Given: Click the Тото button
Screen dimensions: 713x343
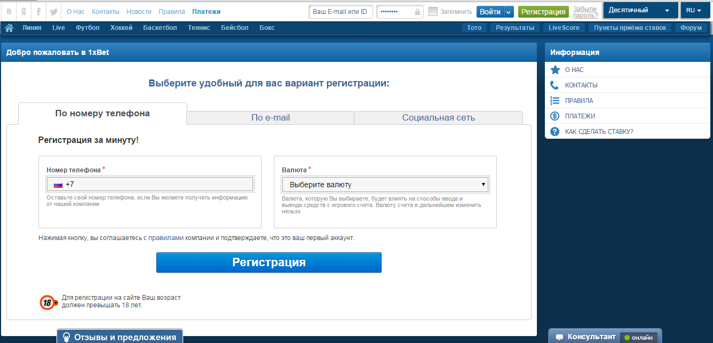Looking at the screenshot, I should tap(474, 28).
